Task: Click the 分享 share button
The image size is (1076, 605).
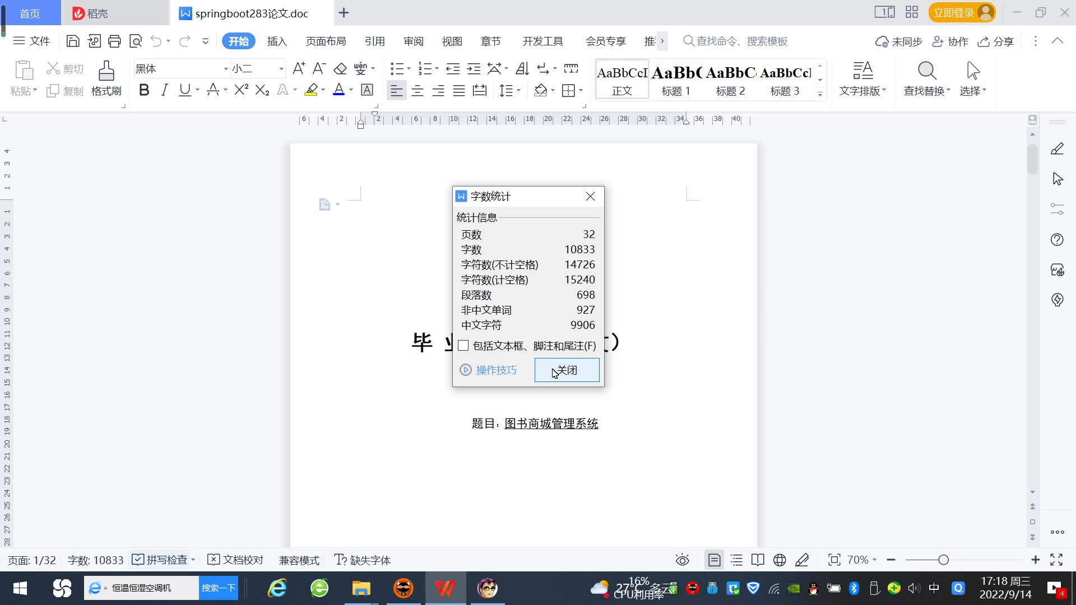Action: click(x=996, y=41)
